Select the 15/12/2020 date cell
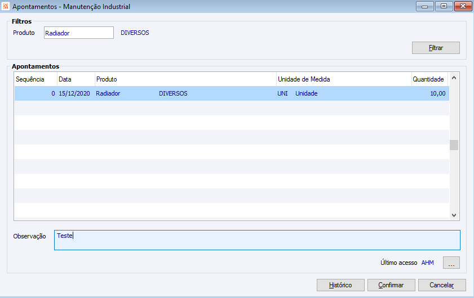The image size is (474, 298). [x=74, y=93]
